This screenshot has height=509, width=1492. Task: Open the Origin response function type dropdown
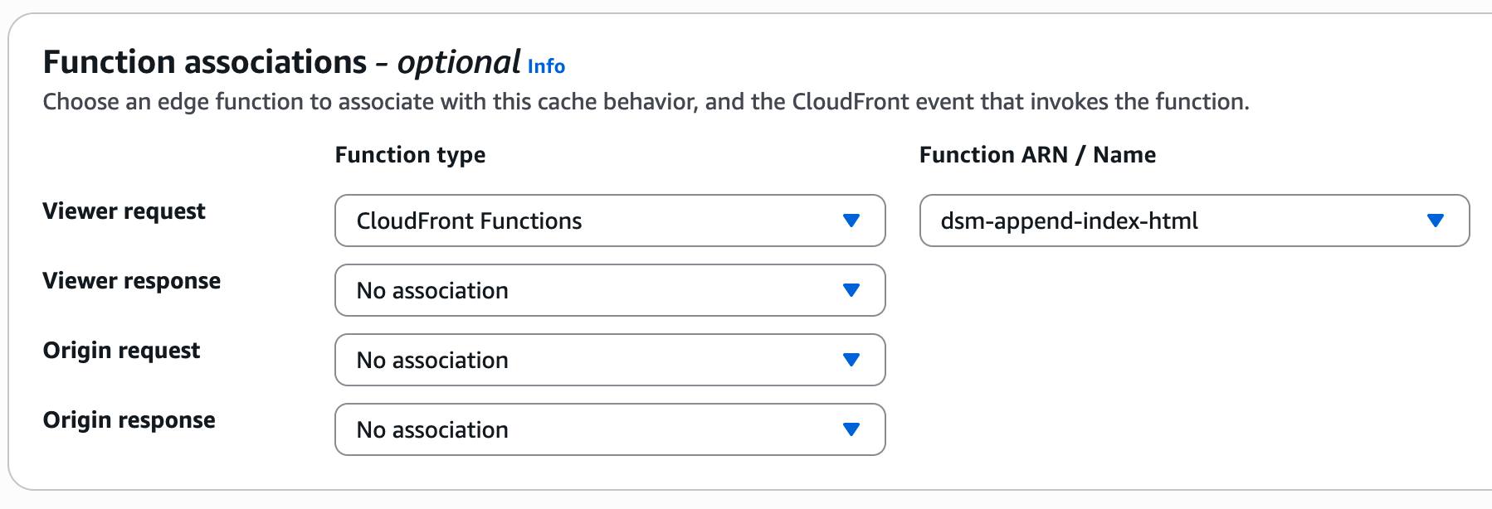point(609,429)
